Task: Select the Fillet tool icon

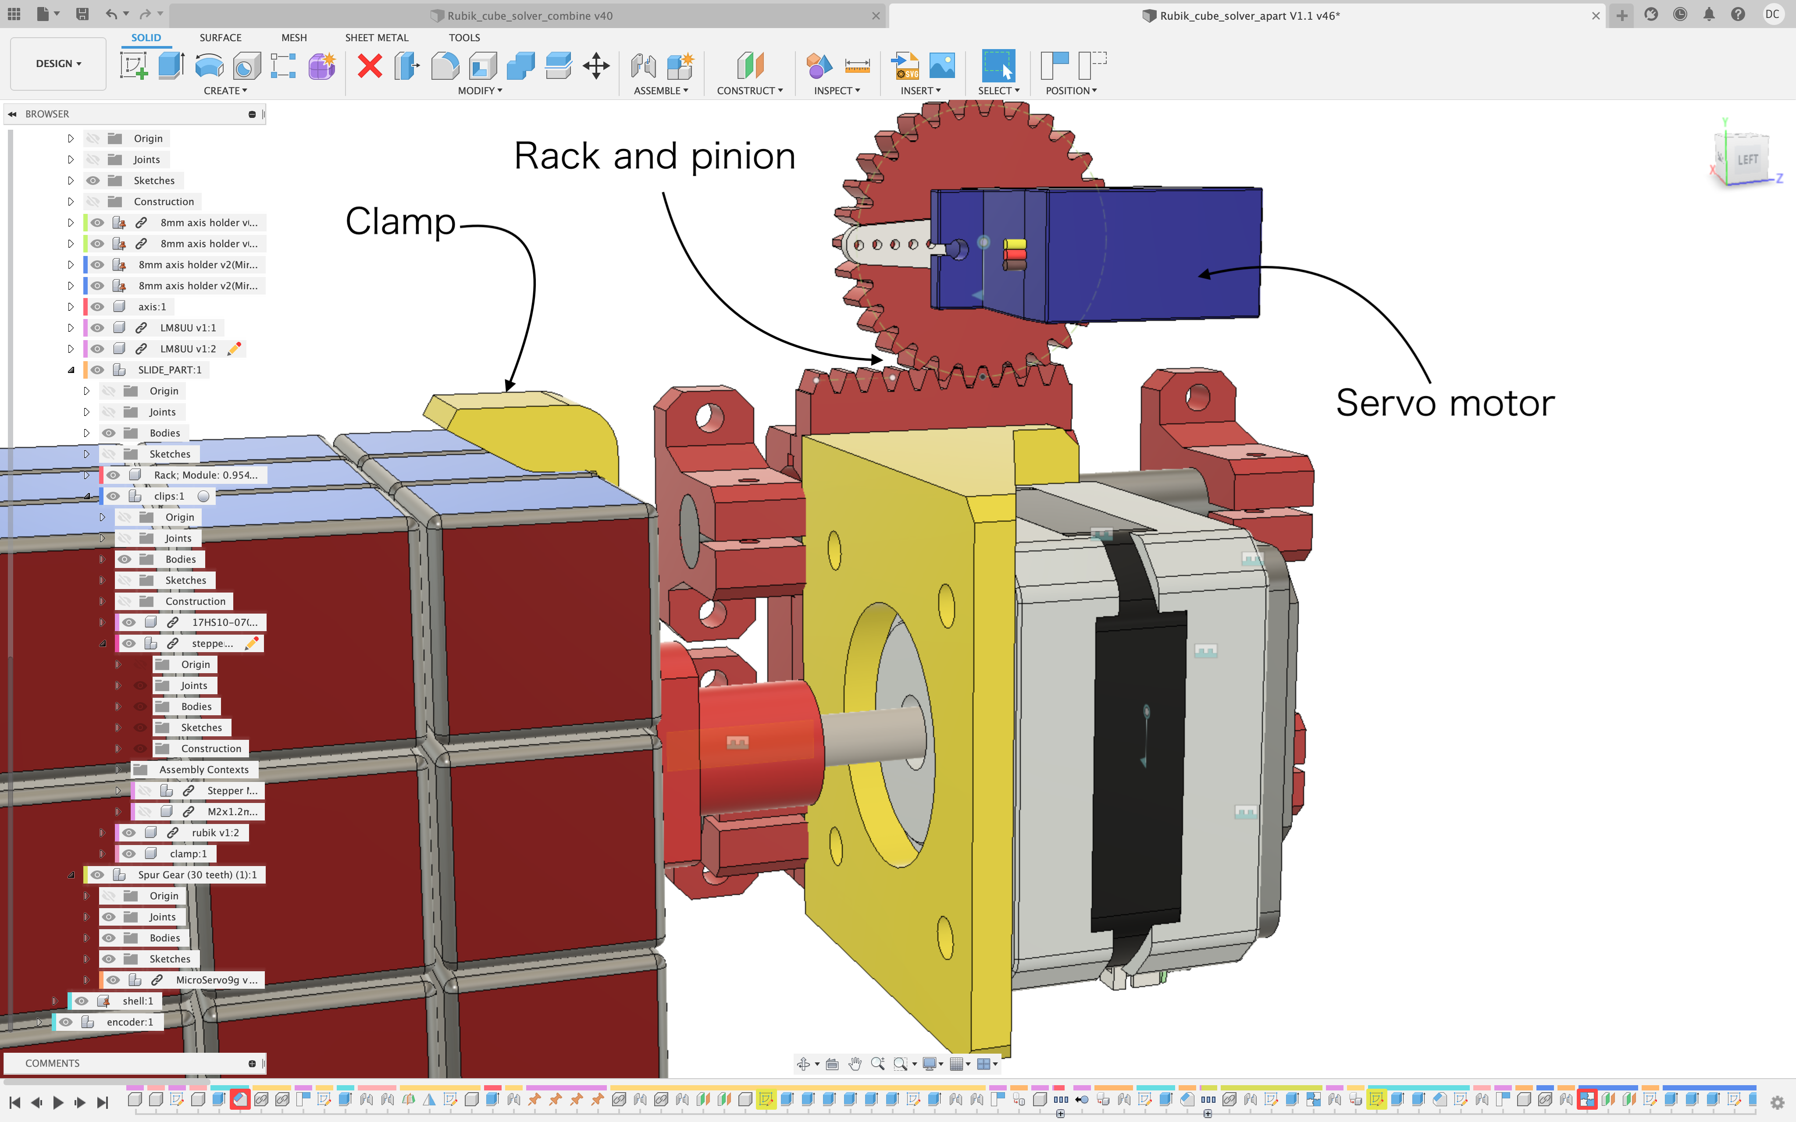Action: [445, 65]
